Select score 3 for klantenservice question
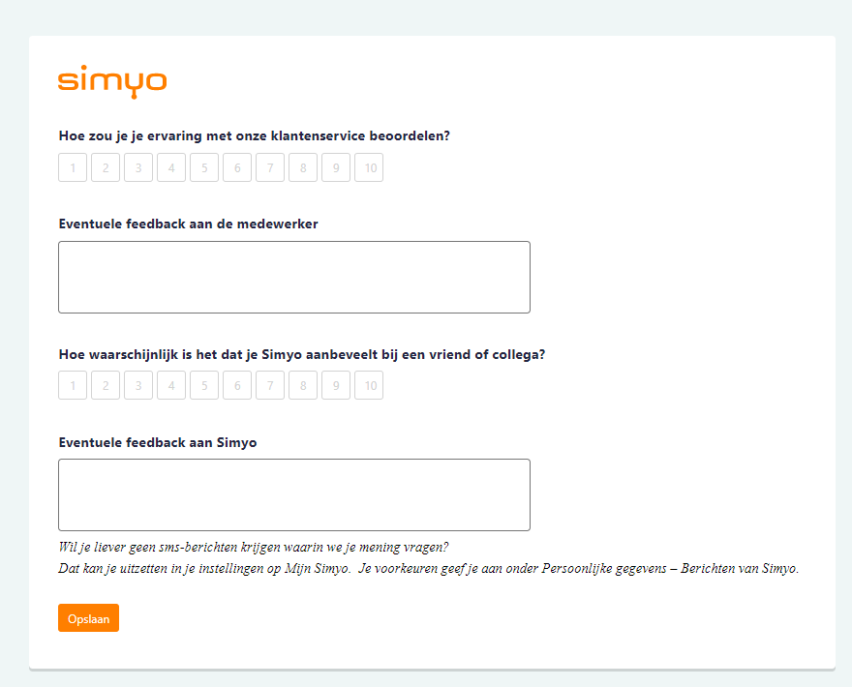 click(138, 167)
